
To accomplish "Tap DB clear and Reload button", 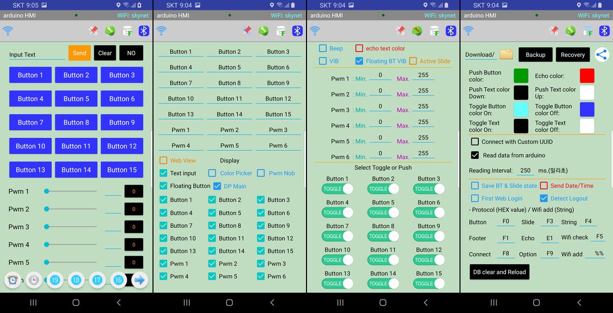I will tap(499, 272).
